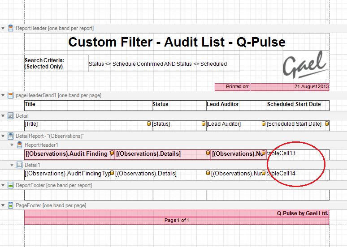
Task: Select the Title column header cell
Action: pyautogui.click(x=88, y=106)
